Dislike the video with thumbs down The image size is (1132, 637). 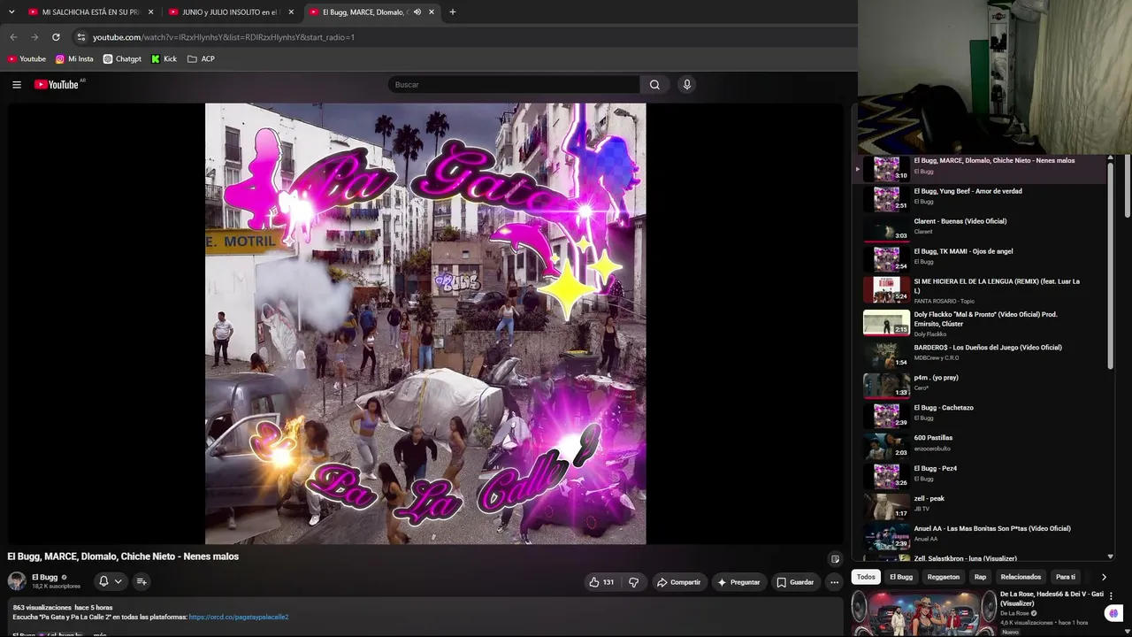[x=633, y=582]
